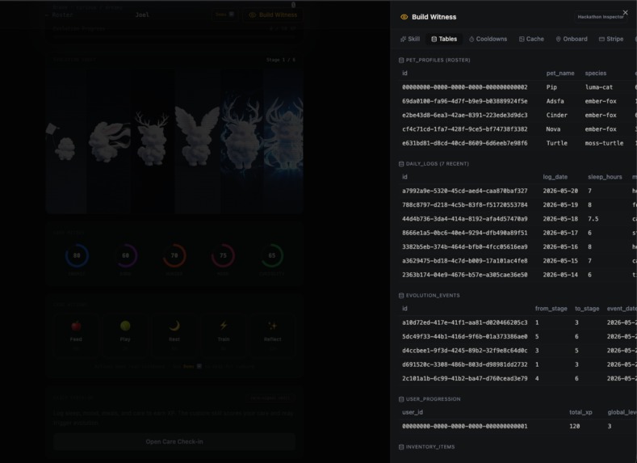637x463 pixels.
Task: Click the Play ball action in background page
Action: (x=125, y=335)
